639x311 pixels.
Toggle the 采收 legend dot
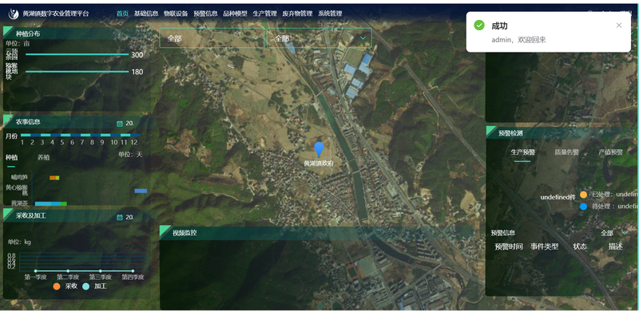click(x=57, y=286)
